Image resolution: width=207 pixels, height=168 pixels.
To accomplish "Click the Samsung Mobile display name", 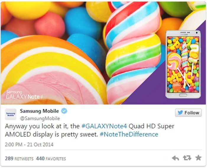I will click(x=39, y=111).
